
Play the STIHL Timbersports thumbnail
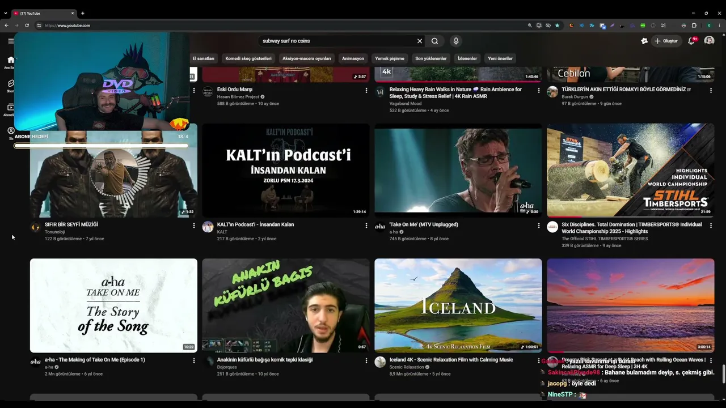point(631,170)
